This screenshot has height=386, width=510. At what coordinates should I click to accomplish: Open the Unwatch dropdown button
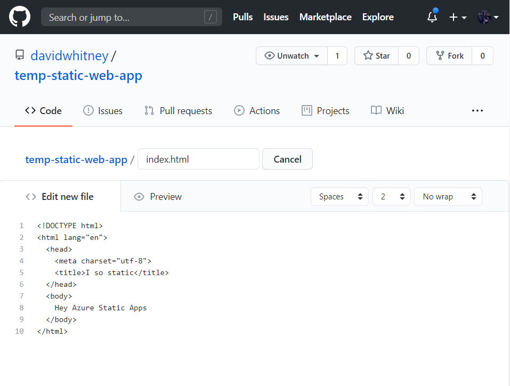coord(292,56)
